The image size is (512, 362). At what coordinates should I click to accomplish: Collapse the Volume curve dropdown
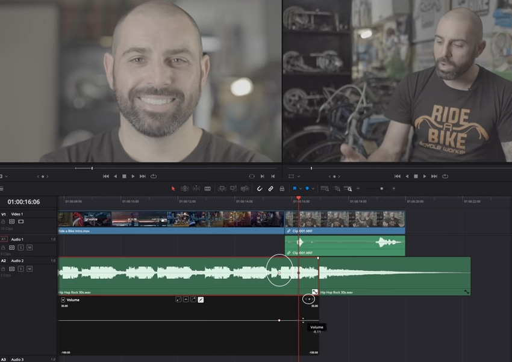[x=63, y=299]
